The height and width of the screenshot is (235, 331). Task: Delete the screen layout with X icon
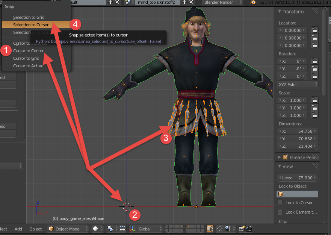click(117, 2)
